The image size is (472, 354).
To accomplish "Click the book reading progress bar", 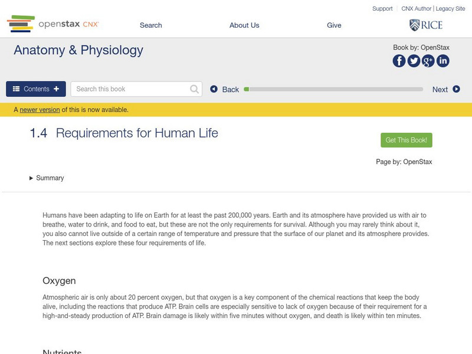I will pos(333,89).
